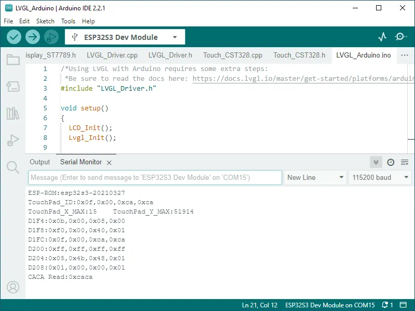The height and width of the screenshot is (311, 415).
Task: Upload sketch with the arrow button
Action: click(x=33, y=37)
